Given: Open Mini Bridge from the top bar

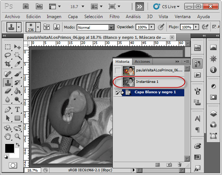Looking at the screenshot, I should [x=39, y=7].
